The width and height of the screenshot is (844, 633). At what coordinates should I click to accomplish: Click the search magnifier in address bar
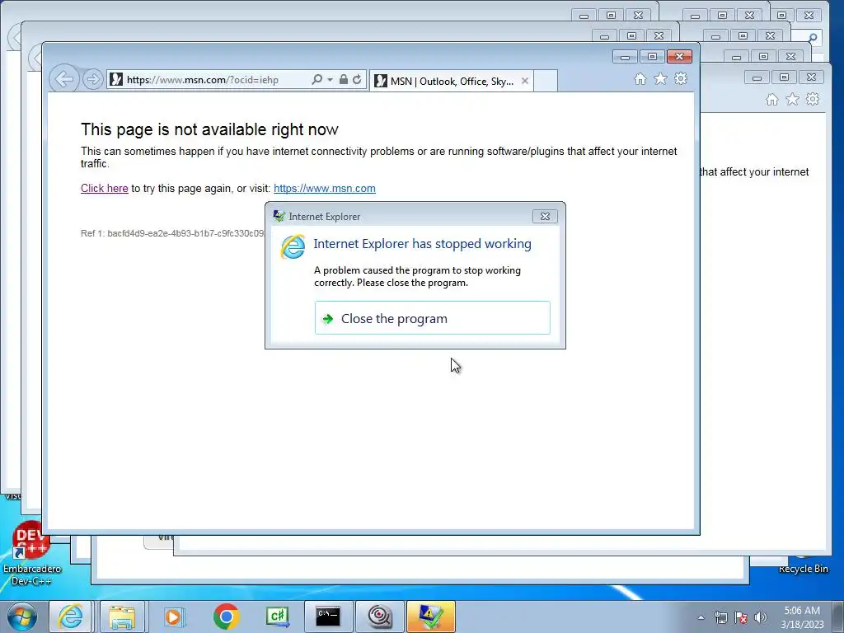pyautogui.click(x=317, y=80)
